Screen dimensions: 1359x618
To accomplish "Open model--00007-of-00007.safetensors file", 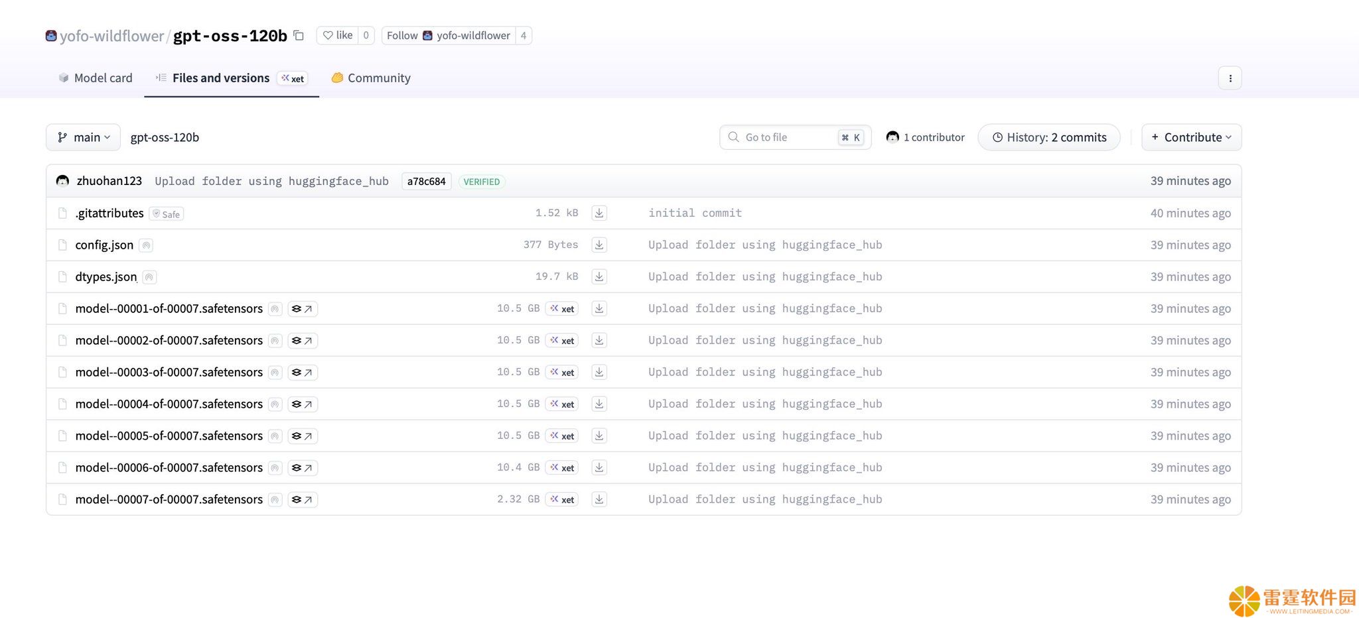I will pyautogui.click(x=169, y=499).
